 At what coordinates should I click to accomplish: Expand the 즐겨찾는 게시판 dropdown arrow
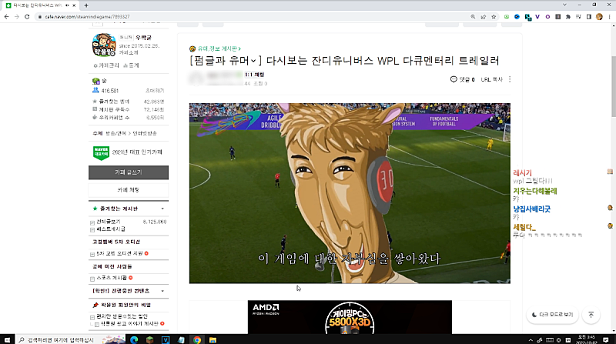[x=162, y=209]
